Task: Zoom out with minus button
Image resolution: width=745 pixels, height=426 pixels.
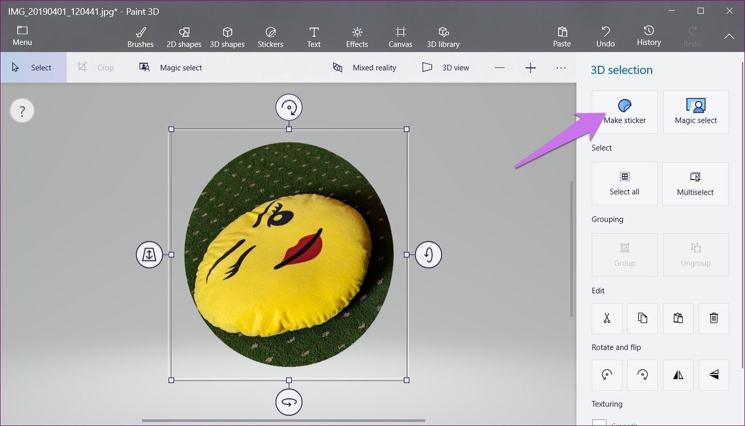Action: tap(499, 68)
